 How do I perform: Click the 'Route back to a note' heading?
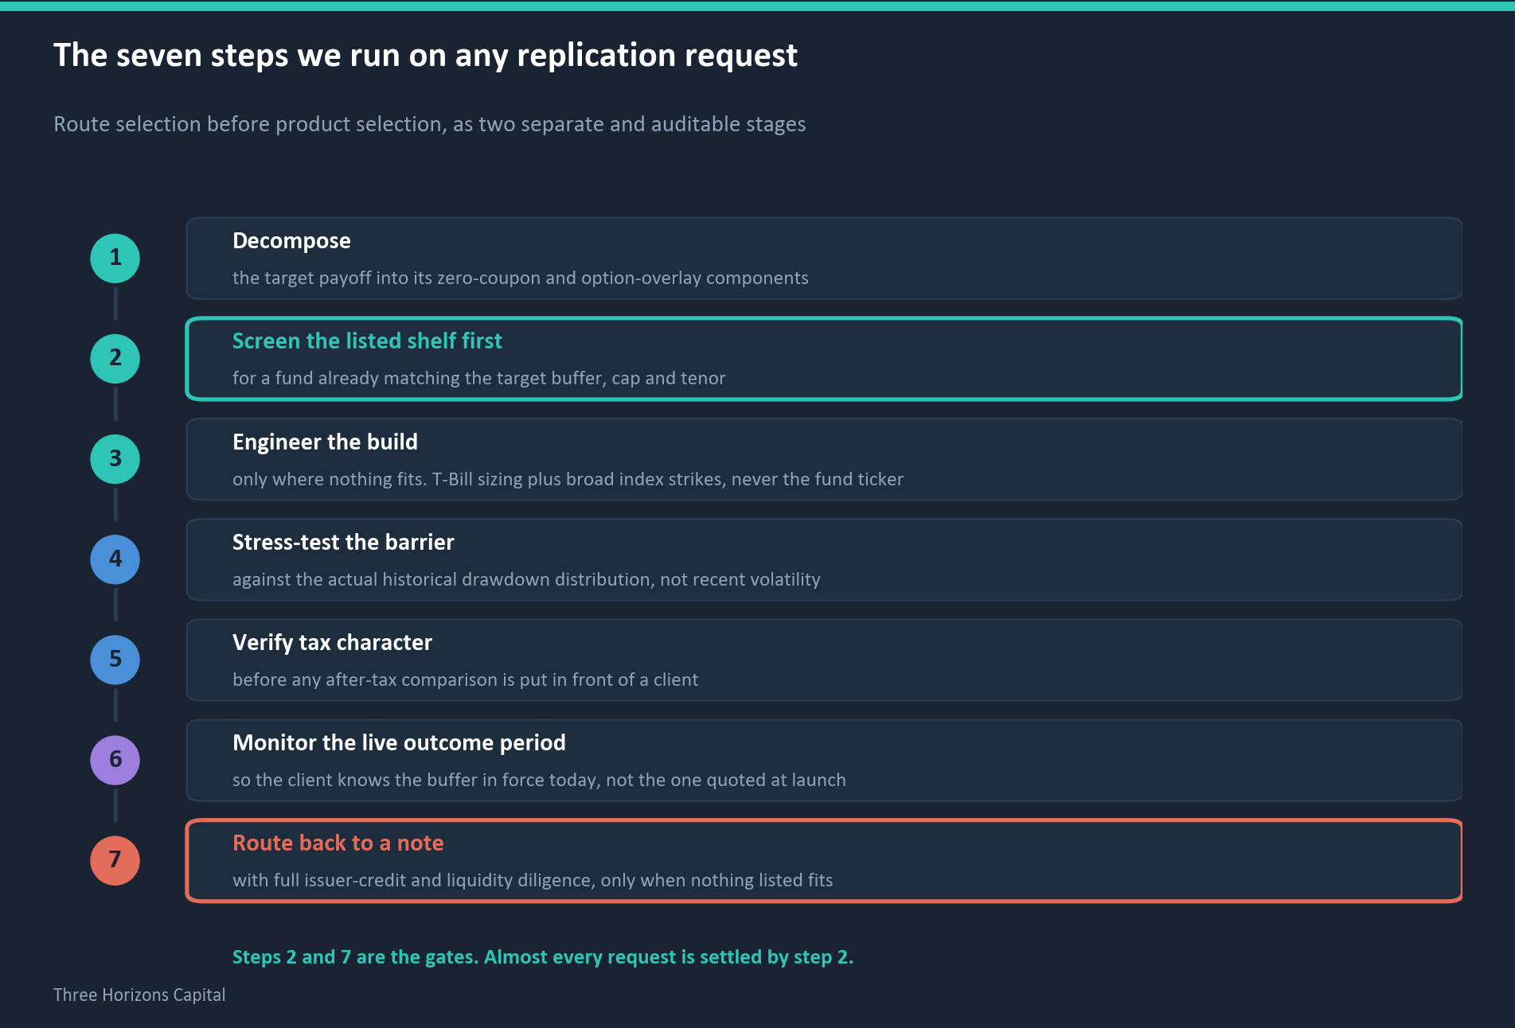point(338,843)
